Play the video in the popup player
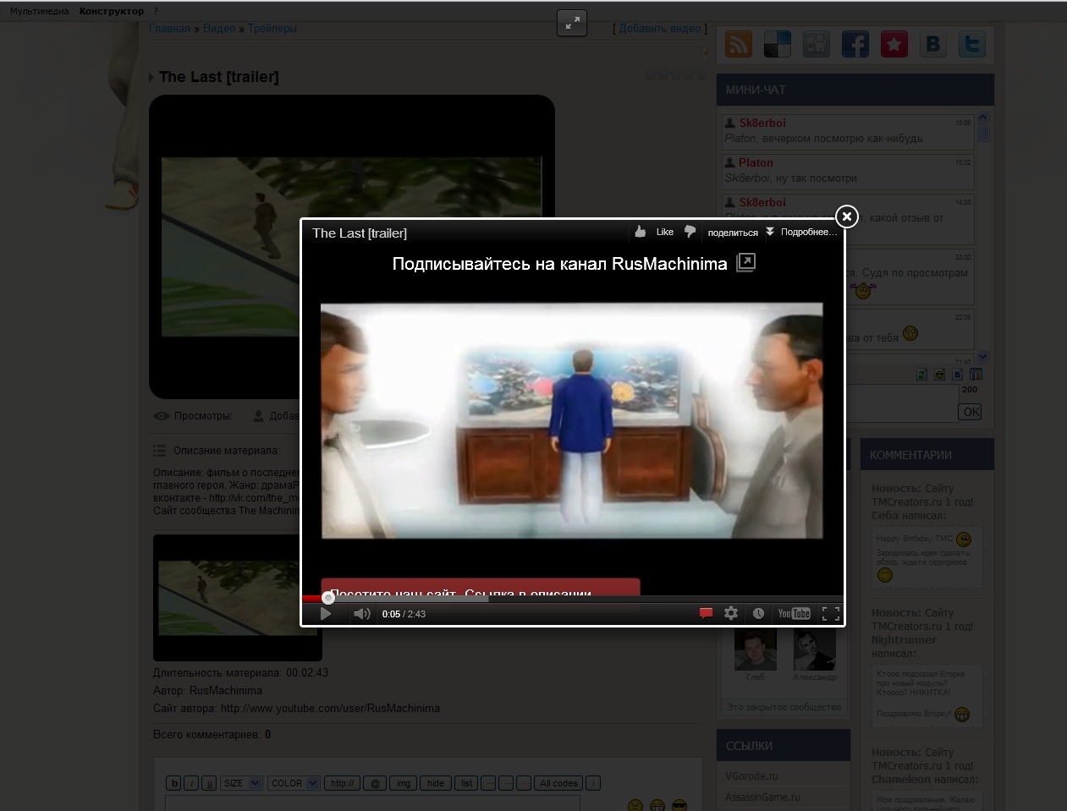 pos(326,614)
